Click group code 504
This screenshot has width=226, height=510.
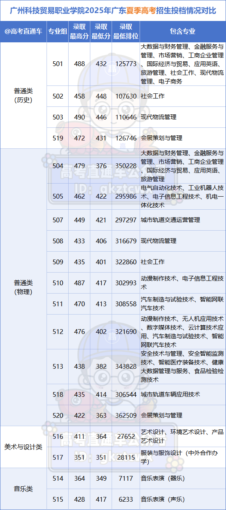[58, 166]
